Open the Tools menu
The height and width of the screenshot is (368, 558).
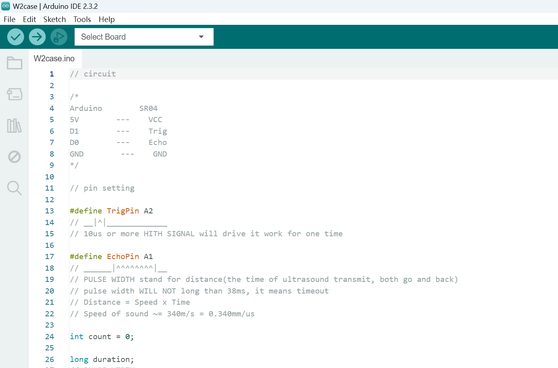(82, 19)
